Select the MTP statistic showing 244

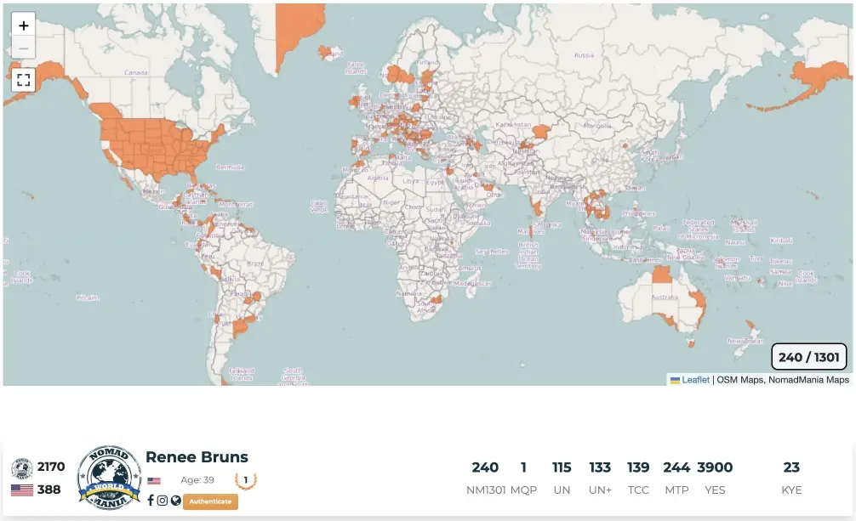676,478
